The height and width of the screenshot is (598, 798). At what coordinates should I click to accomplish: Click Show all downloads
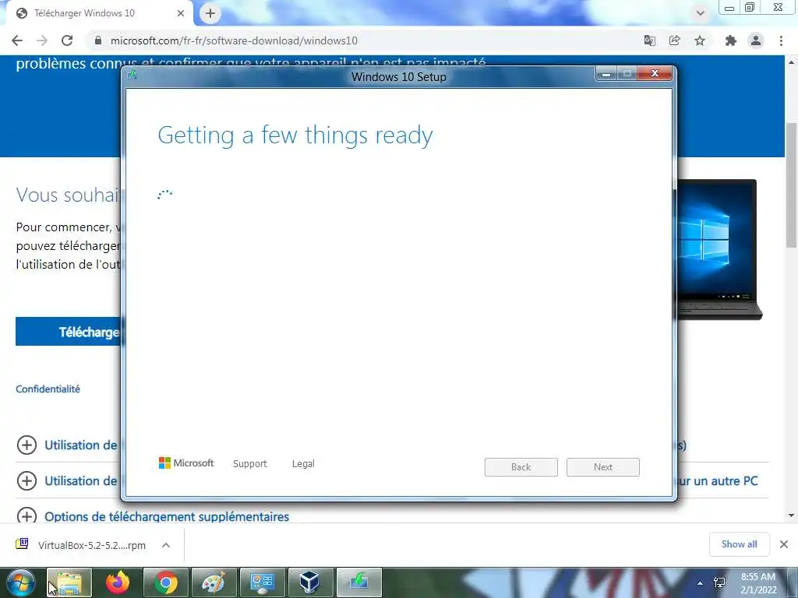pos(739,544)
